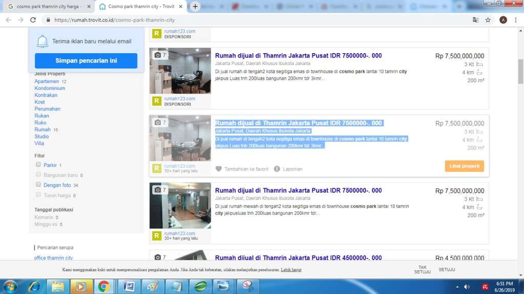Check the Dengan foto filter
The width and height of the screenshot is (524, 294).
pyautogui.click(x=38, y=185)
